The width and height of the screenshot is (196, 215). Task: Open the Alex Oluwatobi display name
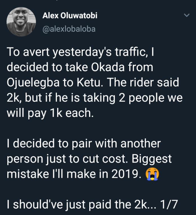70,15
